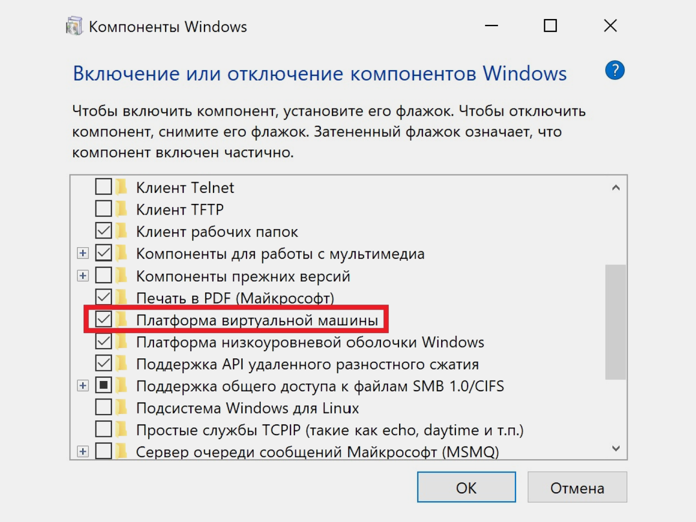Screen dimensions: 696x522
Task: Click the Windows Features title bar icon
Action: pyautogui.click(x=74, y=26)
